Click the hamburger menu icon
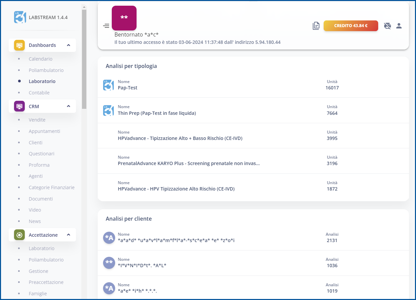416x300 pixels. [106, 26]
